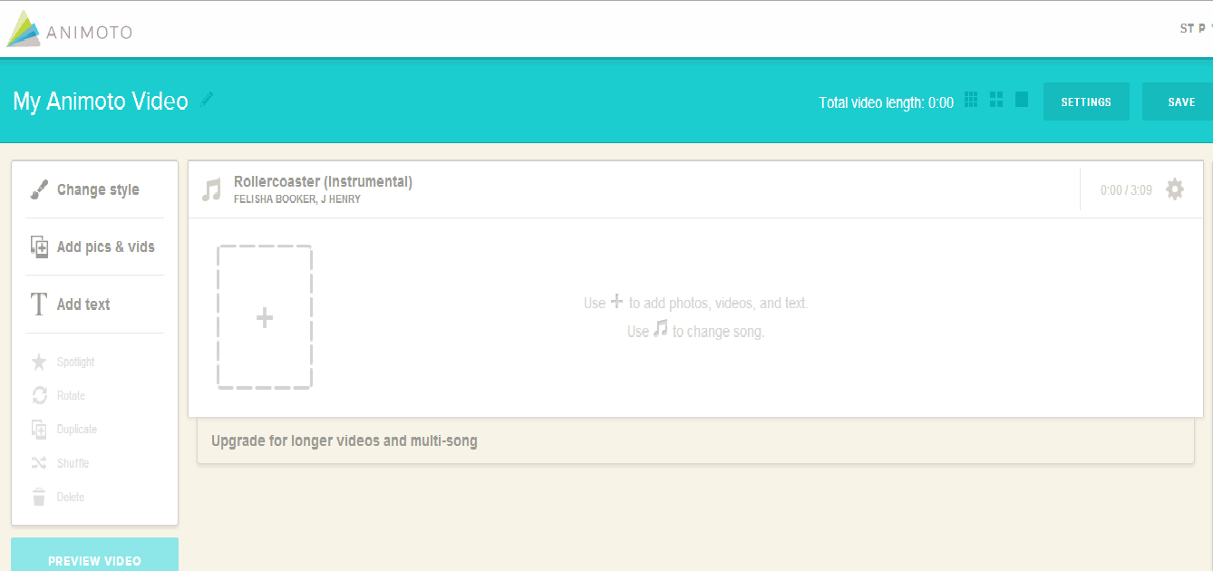Open the SETTINGS button

(x=1086, y=102)
